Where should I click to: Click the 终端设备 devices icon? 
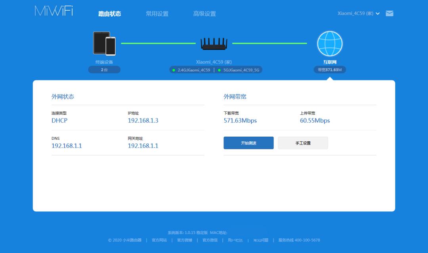click(x=104, y=44)
